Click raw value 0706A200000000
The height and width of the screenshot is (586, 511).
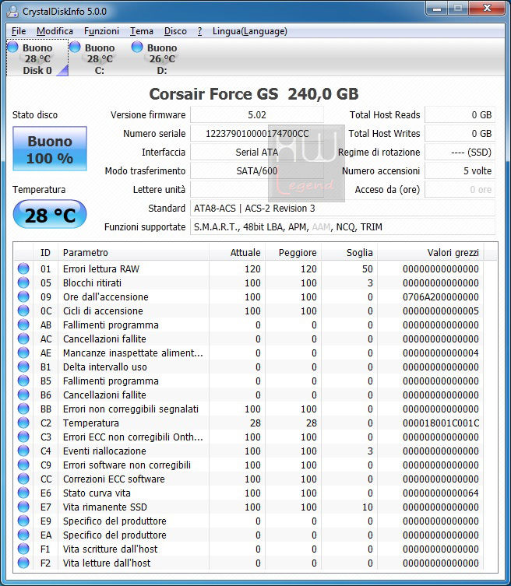(441, 297)
